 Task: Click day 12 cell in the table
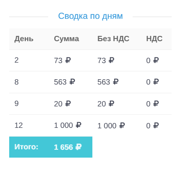point(18,125)
